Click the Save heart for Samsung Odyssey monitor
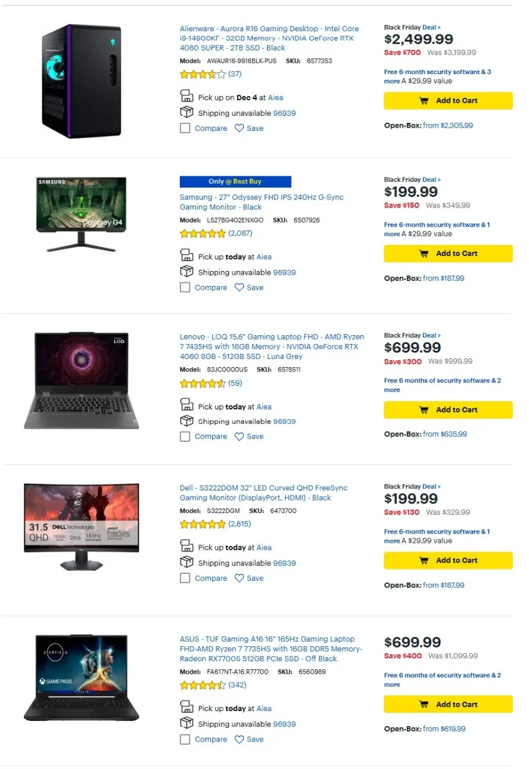 (239, 287)
